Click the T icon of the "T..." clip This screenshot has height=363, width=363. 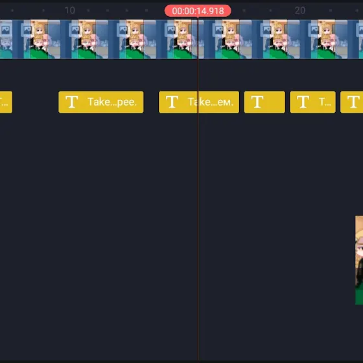[x=303, y=102]
